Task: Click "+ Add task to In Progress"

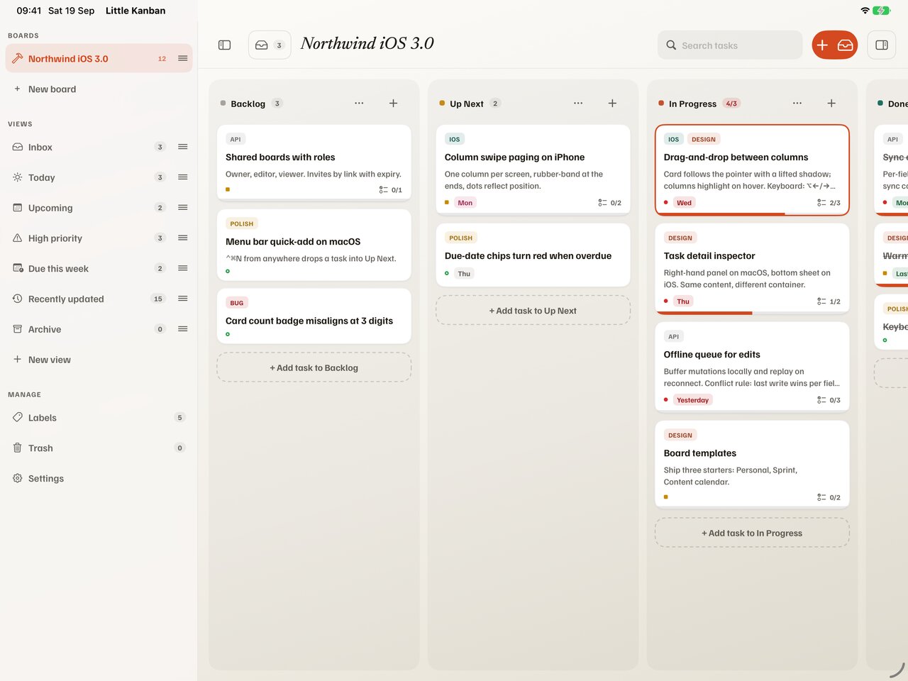Action: (752, 533)
